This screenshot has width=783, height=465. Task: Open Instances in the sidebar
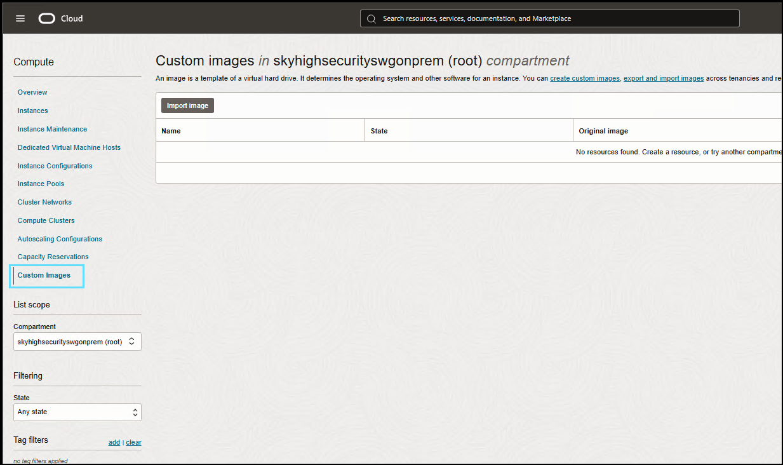33,111
